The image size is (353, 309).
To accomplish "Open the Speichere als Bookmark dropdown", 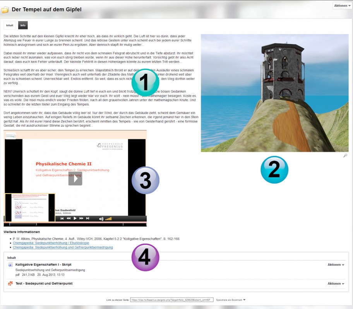I will click(231, 300).
